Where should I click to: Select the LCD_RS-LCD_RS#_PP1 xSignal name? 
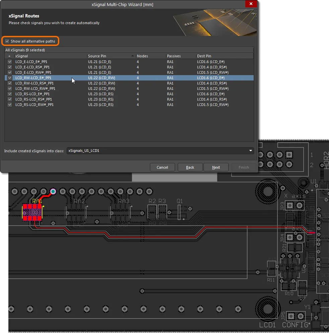click(x=33, y=99)
